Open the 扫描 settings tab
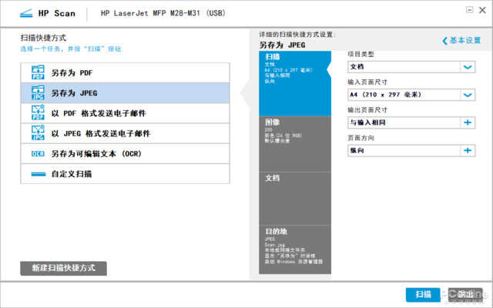493x308 pixels. click(x=295, y=83)
